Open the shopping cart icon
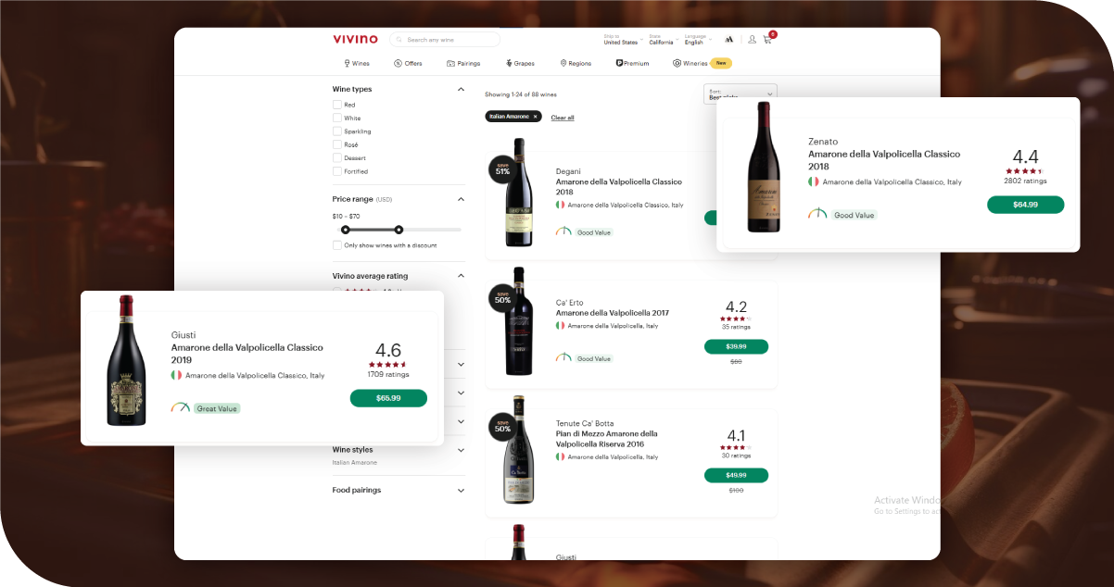The image size is (1114, 587). [x=767, y=40]
